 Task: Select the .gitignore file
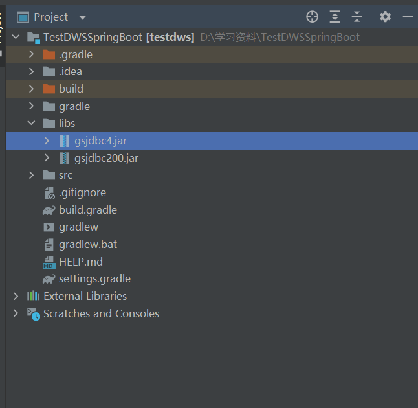[x=82, y=192]
